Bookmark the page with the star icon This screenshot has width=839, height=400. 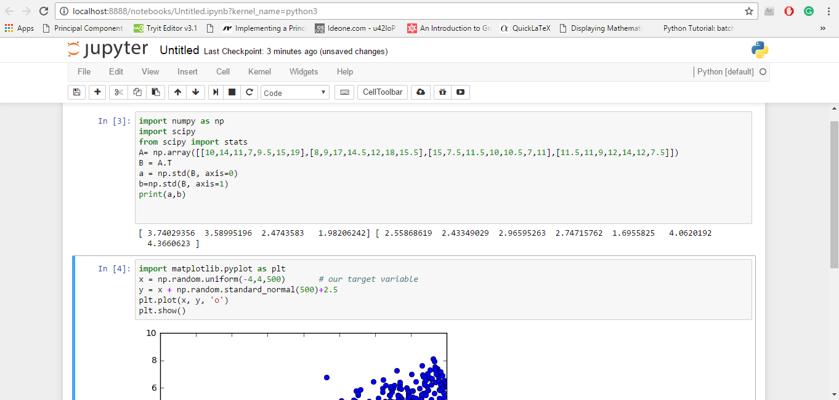749,11
